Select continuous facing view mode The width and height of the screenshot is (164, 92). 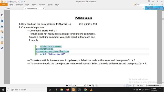134,85
